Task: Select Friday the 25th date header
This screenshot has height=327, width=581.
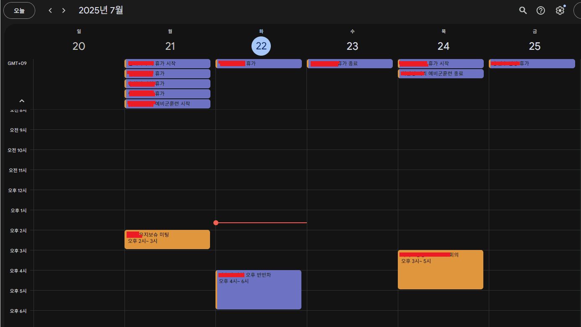Action: point(534,46)
